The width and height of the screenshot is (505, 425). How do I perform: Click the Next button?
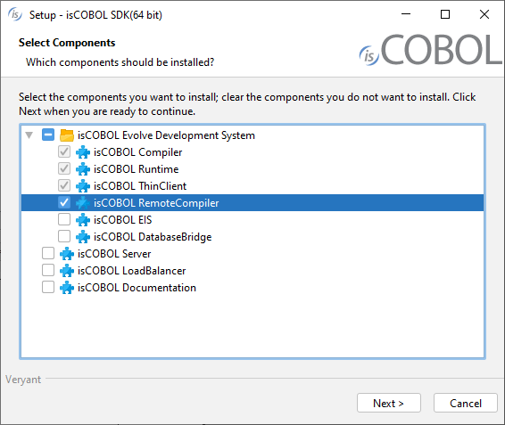[389, 403]
